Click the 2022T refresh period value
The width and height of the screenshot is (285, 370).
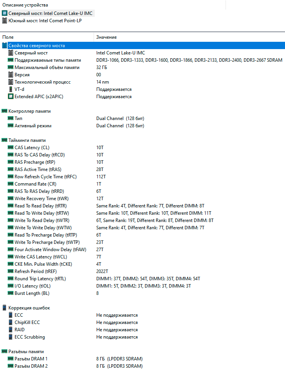click(102, 271)
